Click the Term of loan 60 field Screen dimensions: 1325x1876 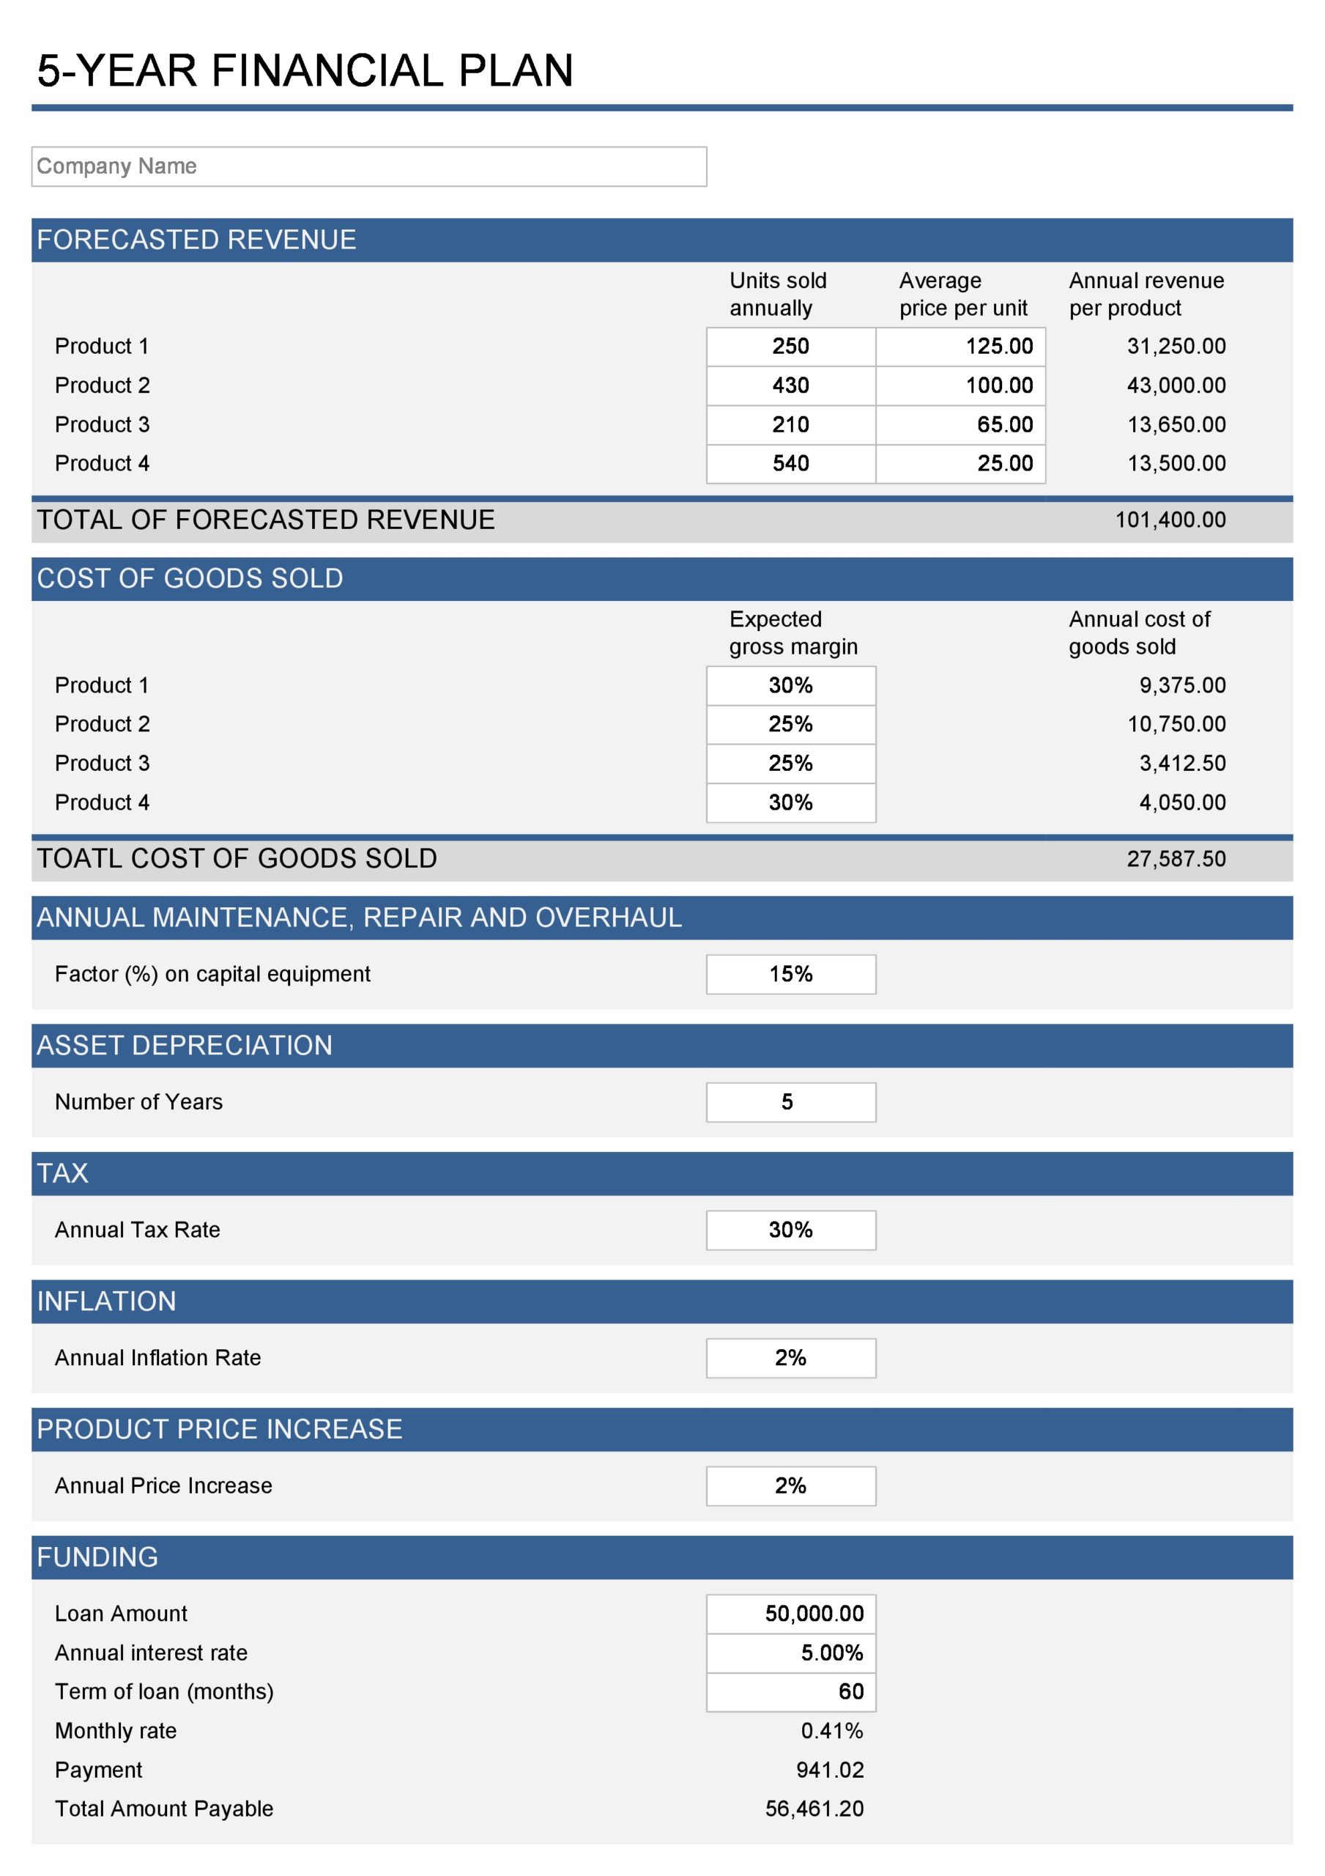click(791, 1691)
